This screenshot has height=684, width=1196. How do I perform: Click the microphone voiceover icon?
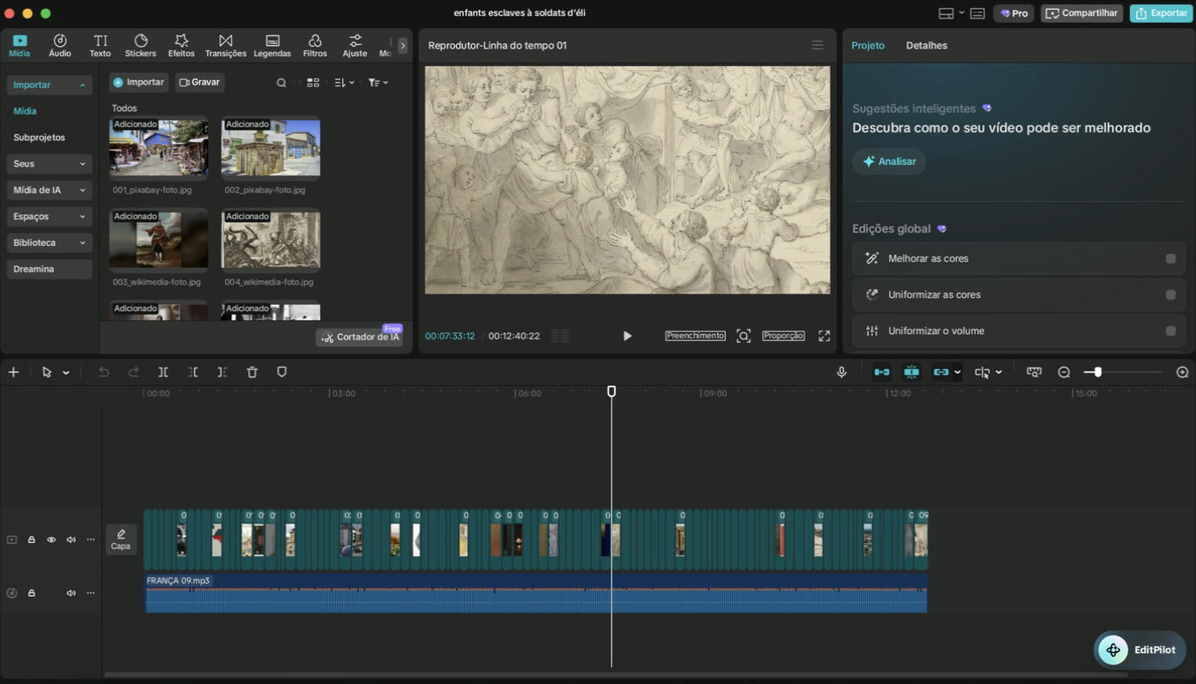point(841,372)
